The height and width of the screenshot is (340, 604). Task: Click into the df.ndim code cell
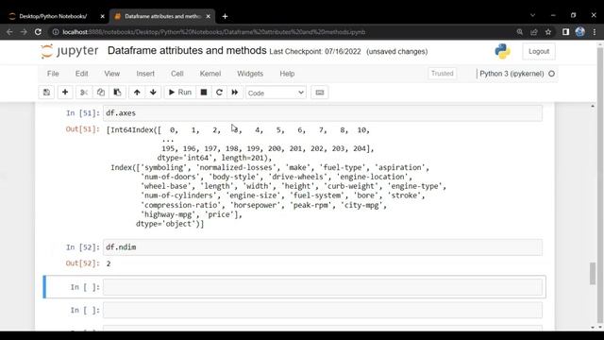(323, 247)
